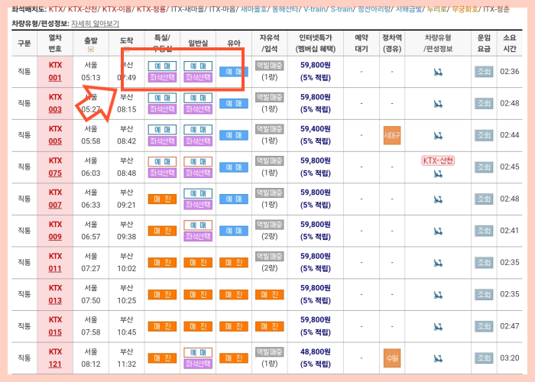535x382 pixels.
Task: Click 48,800원 fare in KTX 121 row
Action: point(315,351)
